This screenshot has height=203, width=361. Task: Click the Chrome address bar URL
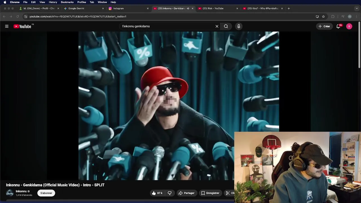pyautogui.click(x=78, y=16)
